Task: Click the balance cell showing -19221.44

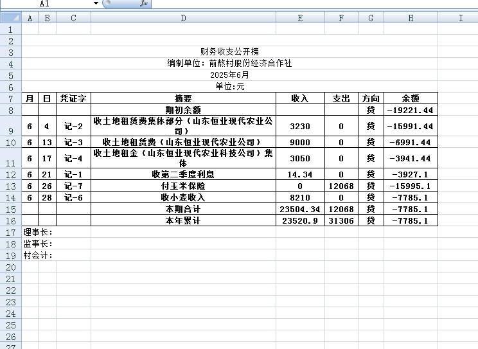Action: (x=411, y=110)
